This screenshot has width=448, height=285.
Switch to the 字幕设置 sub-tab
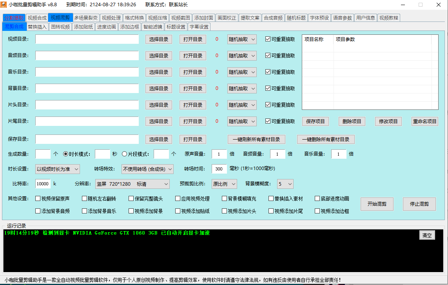pyautogui.click(x=198, y=27)
